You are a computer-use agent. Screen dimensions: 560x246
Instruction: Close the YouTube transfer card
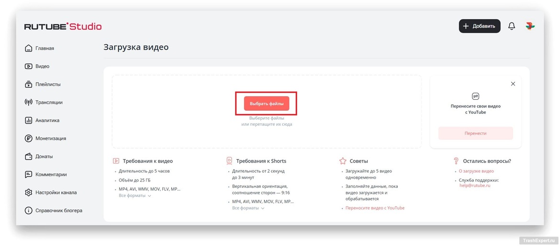[513, 84]
